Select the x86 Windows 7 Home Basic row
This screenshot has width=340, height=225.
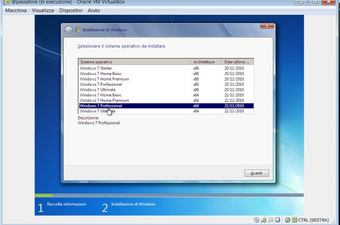tap(166, 74)
